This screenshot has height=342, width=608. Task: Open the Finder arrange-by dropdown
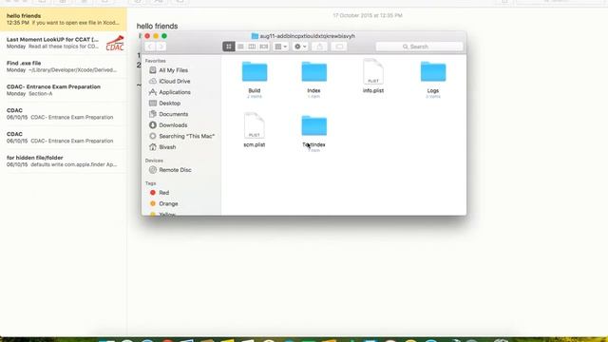(281, 47)
